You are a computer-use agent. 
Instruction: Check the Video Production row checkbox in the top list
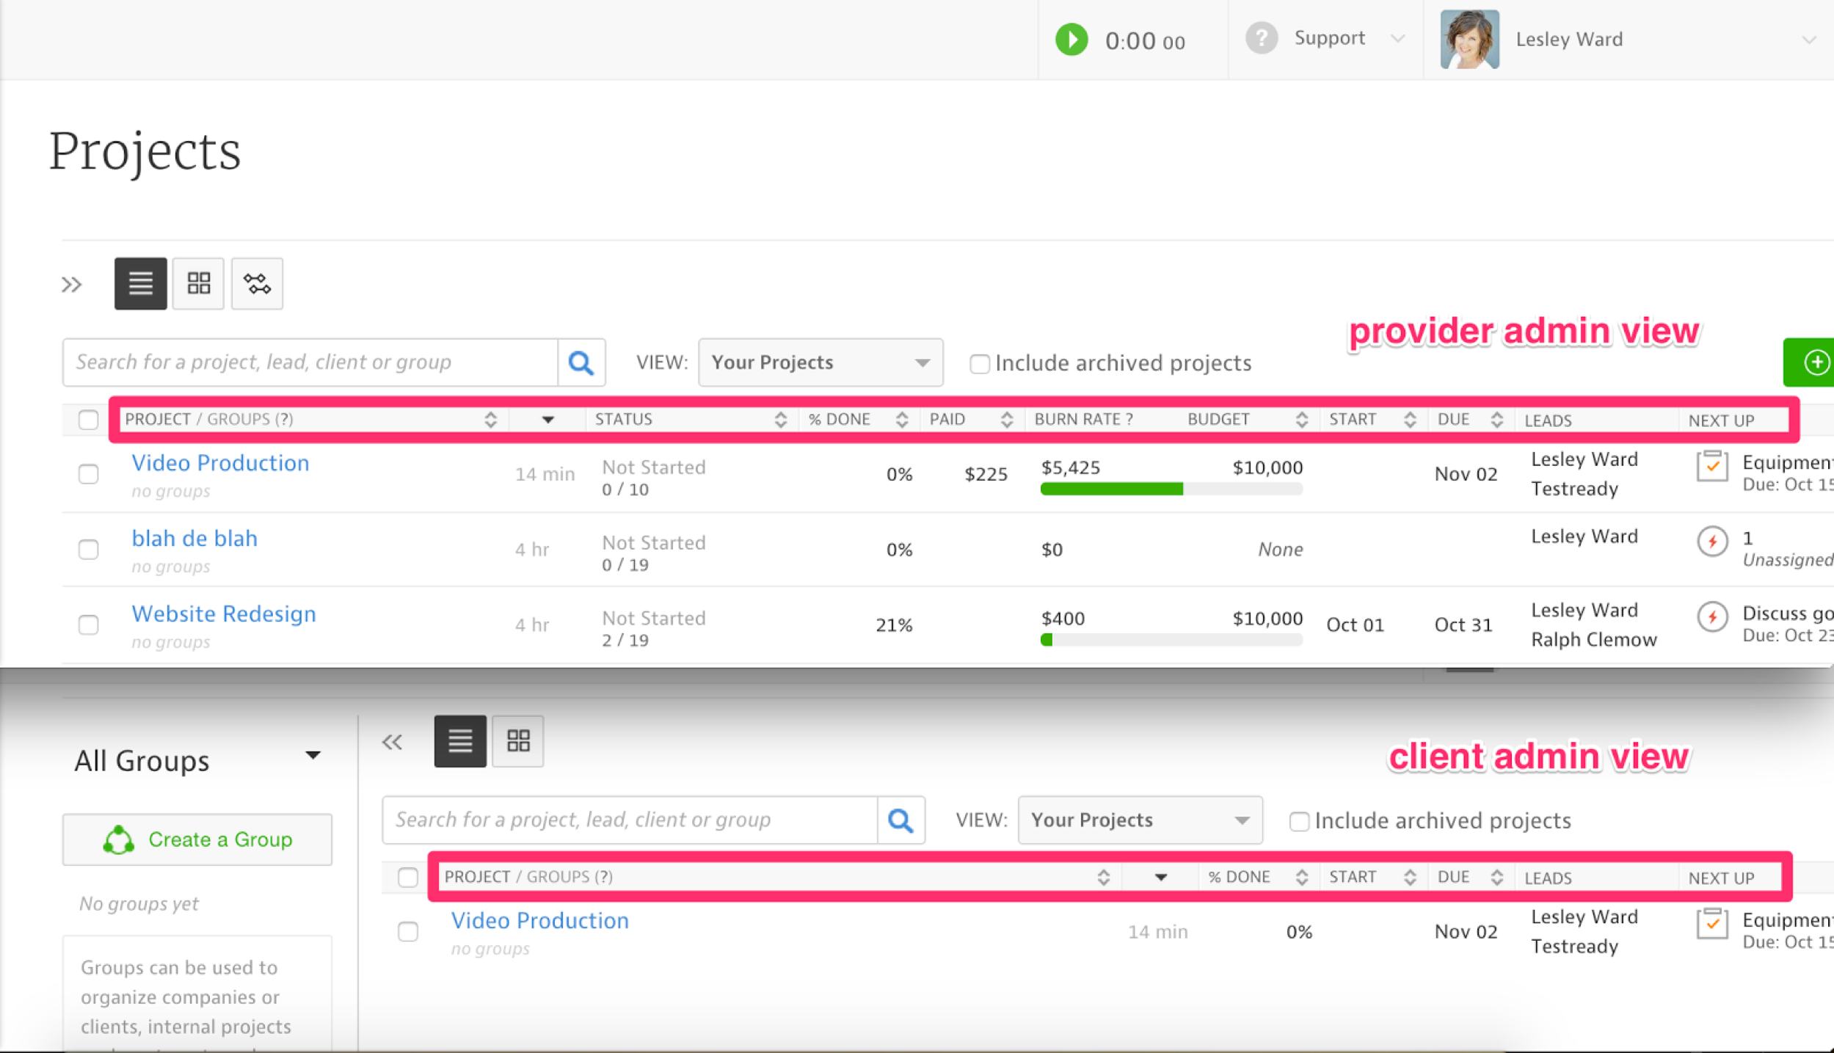coord(89,474)
